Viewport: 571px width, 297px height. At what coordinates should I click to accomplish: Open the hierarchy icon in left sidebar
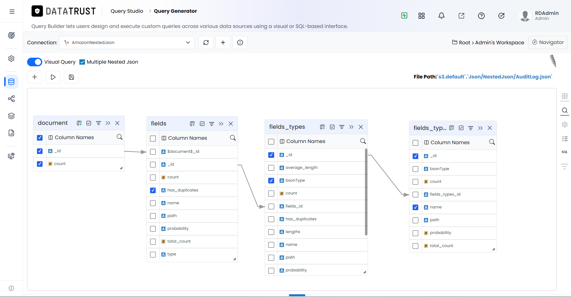[x=11, y=99]
